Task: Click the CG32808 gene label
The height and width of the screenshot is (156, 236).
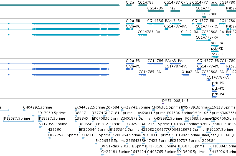Action: coord(209,14)
